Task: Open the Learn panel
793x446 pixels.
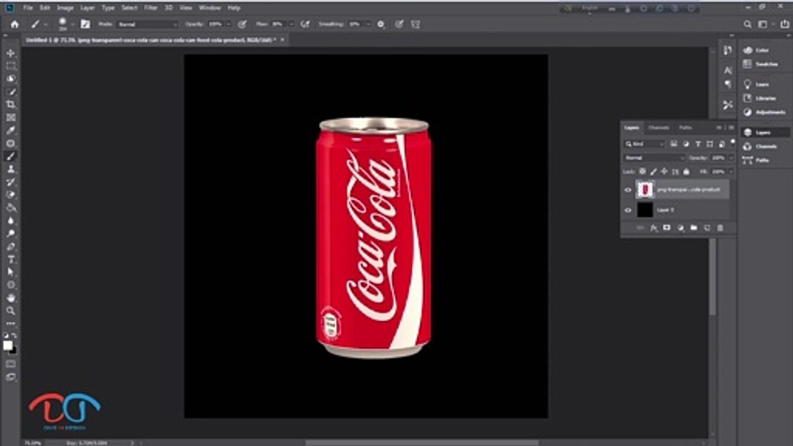Action: point(756,84)
